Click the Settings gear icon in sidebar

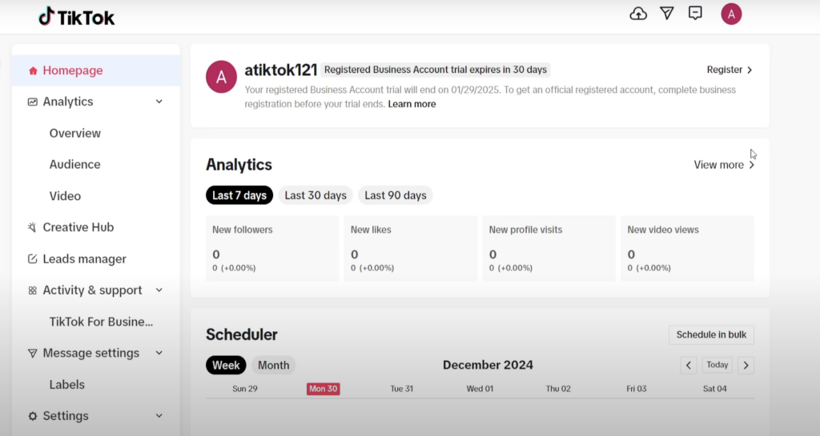tap(32, 416)
